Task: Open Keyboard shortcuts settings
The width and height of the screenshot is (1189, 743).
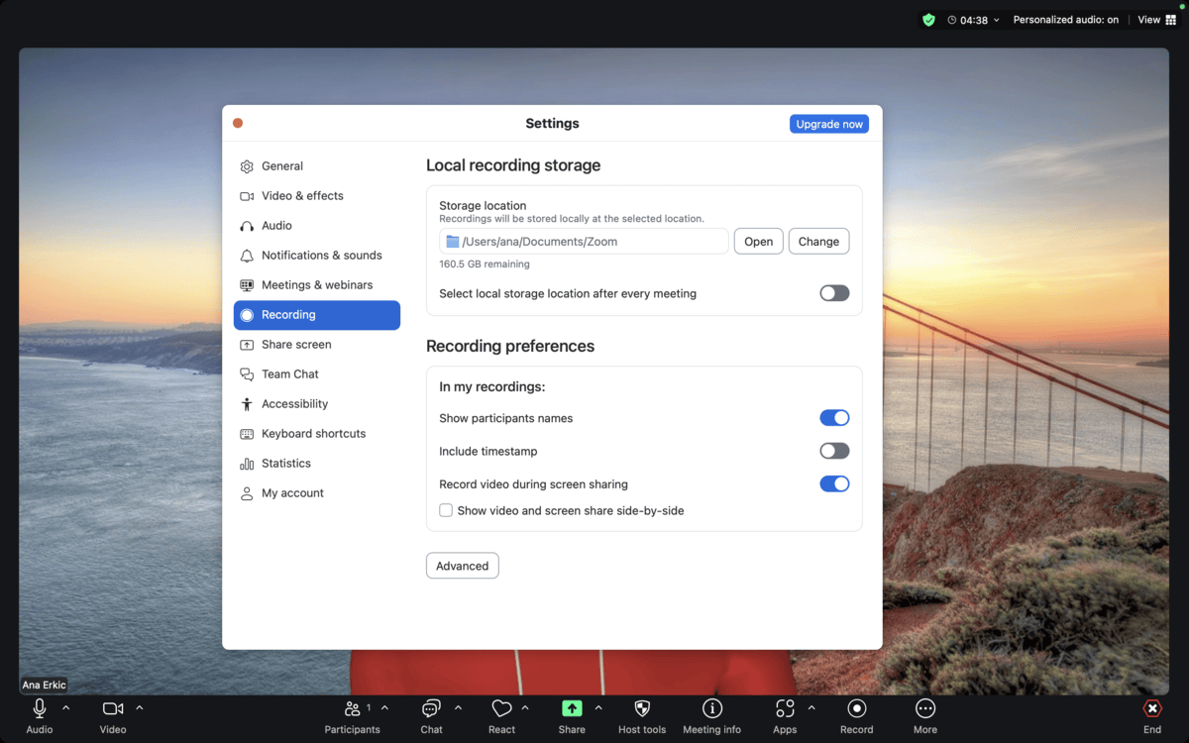Action: click(x=317, y=434)
